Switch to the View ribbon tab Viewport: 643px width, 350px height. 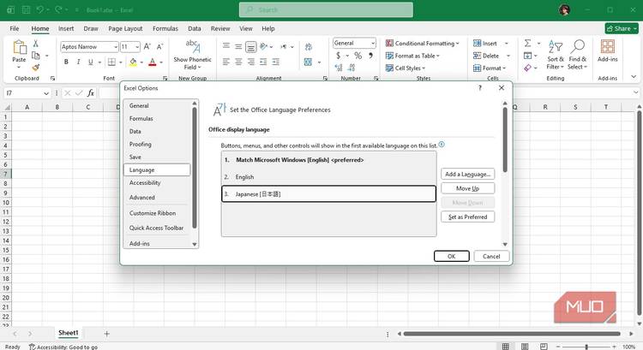(x=246, y=28)
